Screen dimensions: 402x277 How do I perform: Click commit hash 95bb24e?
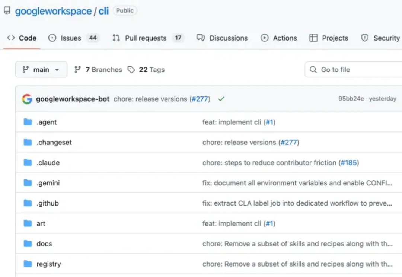(x=351, y=99)
